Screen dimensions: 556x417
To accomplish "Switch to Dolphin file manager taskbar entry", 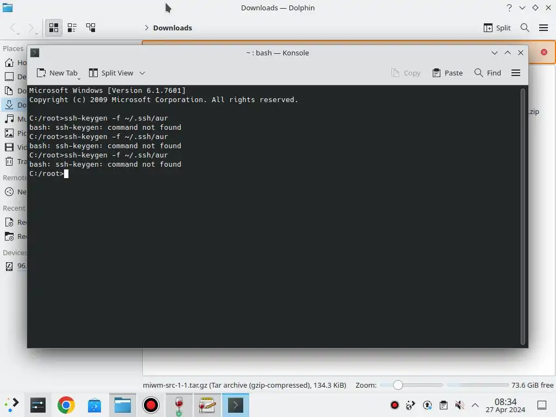I will [x=123, y=405].
